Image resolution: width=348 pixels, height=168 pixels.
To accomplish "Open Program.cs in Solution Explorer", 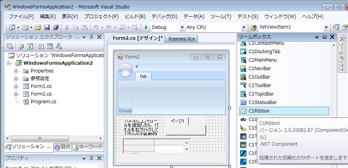I will click(x=43, y=101).
